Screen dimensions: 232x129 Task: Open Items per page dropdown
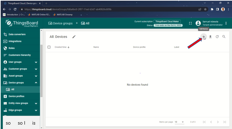coord(179,122)
